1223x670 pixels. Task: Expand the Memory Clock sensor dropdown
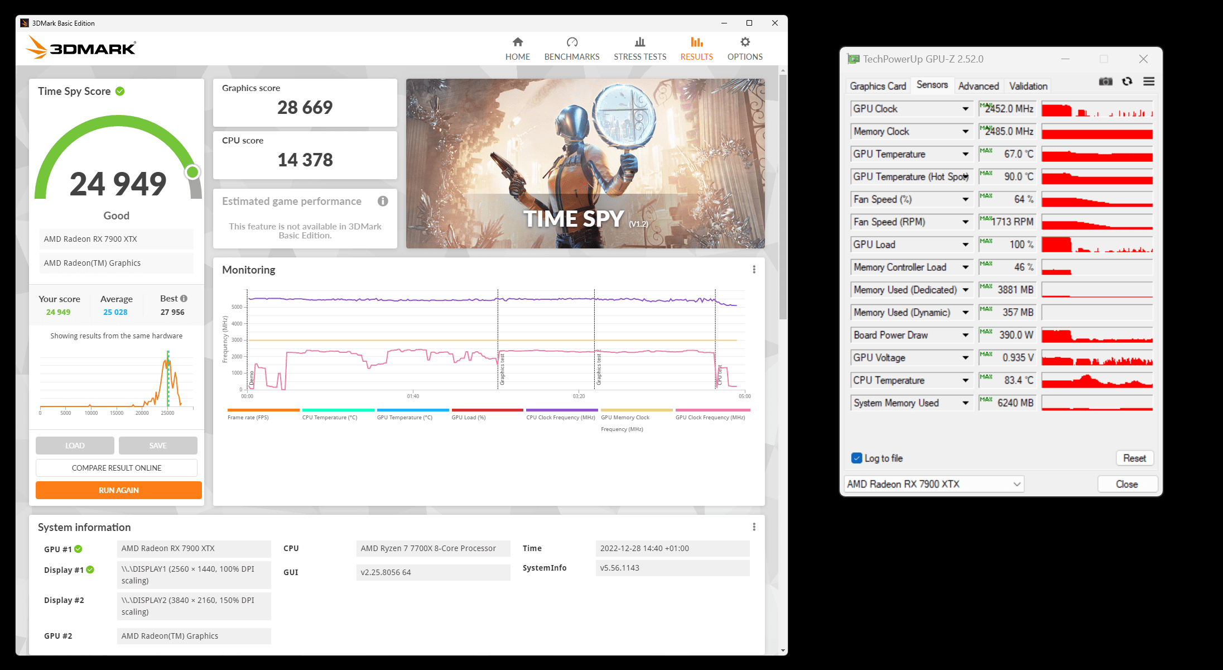(x=965, y=131)
